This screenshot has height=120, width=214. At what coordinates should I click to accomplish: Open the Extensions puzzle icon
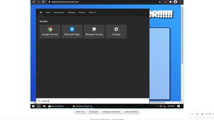(x=171, y=2)
